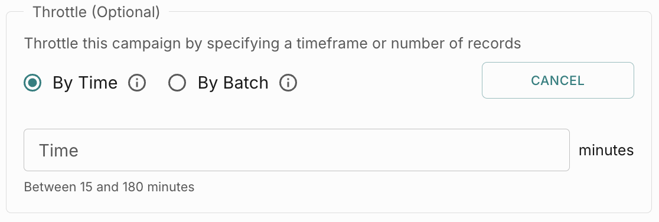Viewport: 659px width, 222px height.
Task: Click the info icon beside By Time
Action: pyautogui.click(x=137, y=83)
